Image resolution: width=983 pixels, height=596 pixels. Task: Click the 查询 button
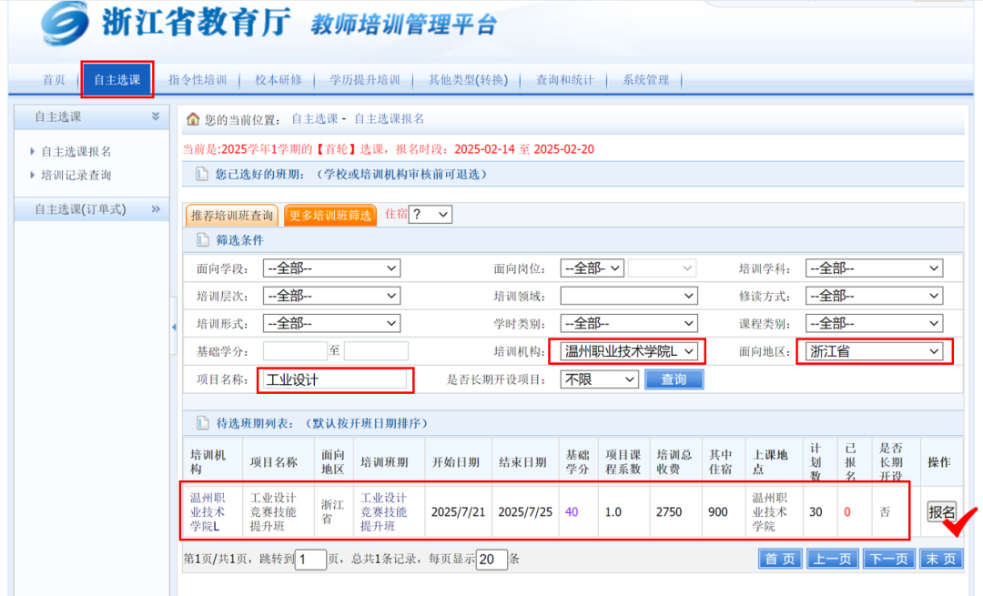tap(674, 379)
